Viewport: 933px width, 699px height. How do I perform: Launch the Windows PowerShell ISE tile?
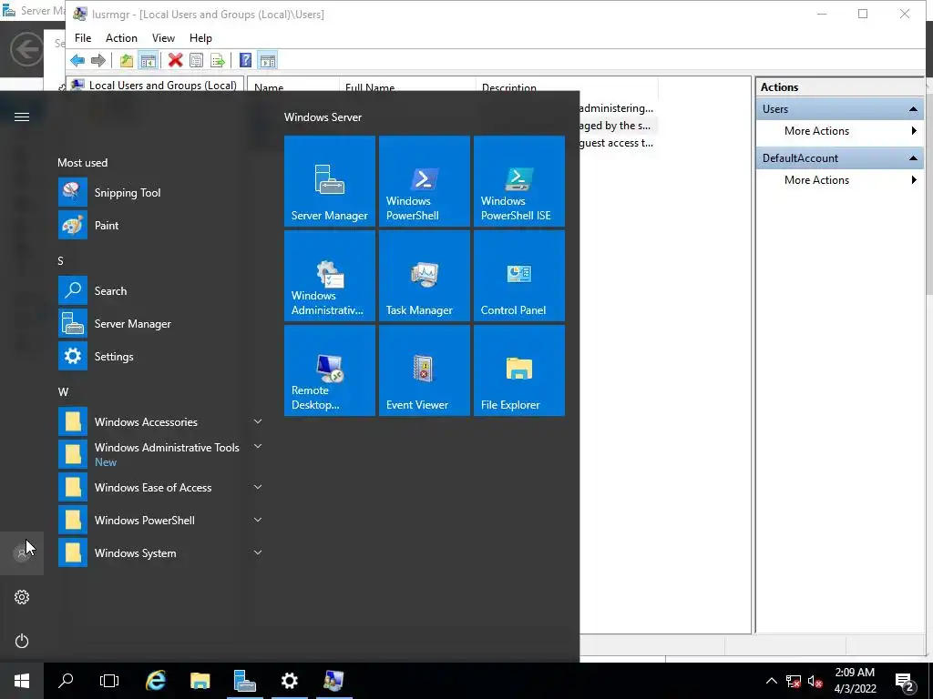click(518, 181)
